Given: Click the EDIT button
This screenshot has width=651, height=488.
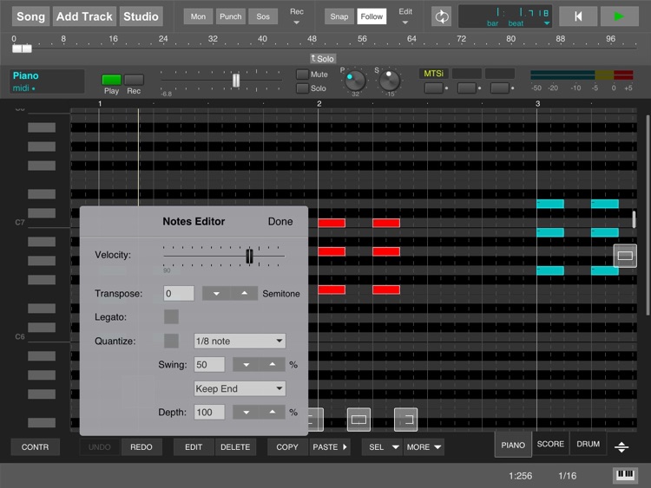Looking at the screenshot, I should [194, 447].
